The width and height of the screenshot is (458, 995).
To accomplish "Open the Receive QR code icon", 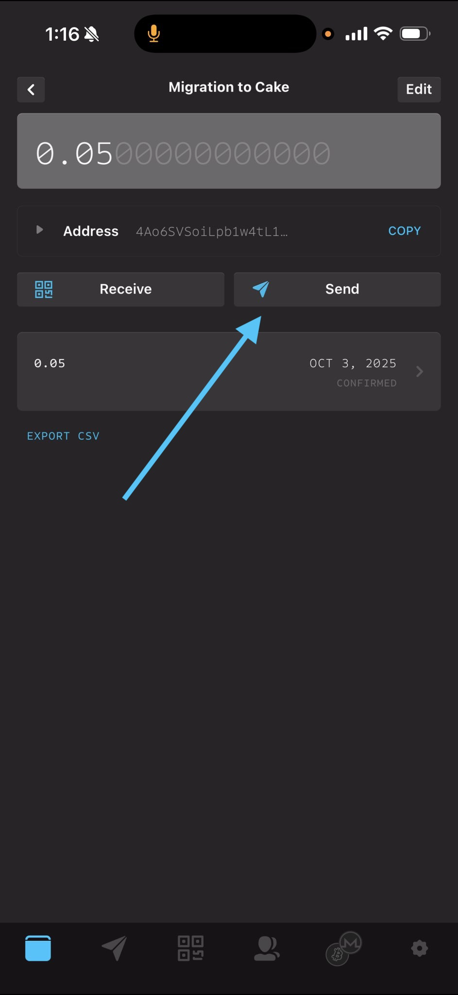I will (x=44, y=290).
